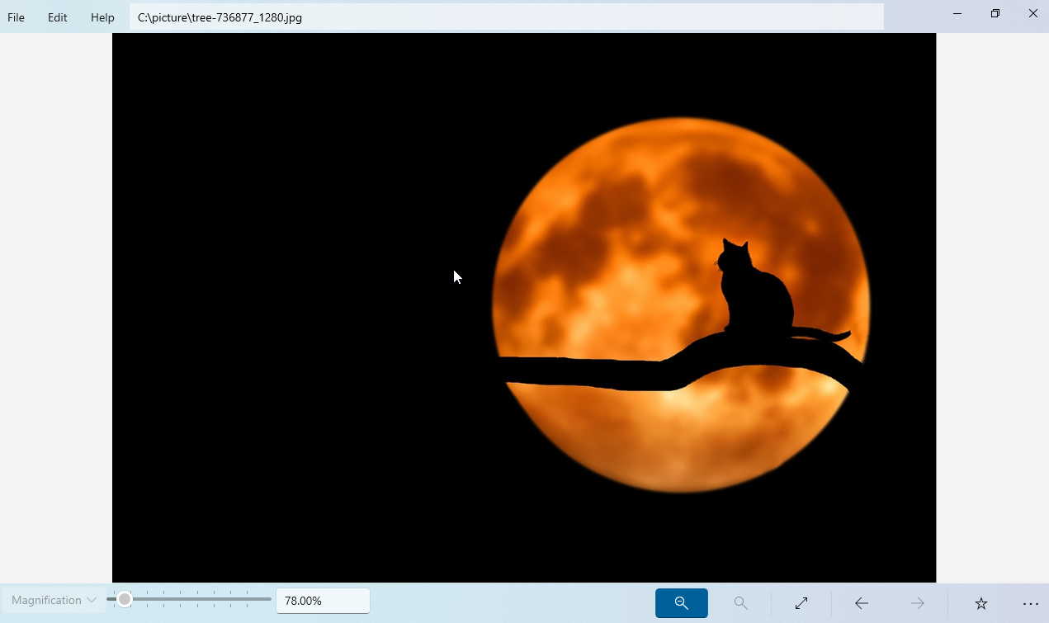Click the greyed-out zoom in magnifier icon

pyautogui.click(x=740, y=603)
